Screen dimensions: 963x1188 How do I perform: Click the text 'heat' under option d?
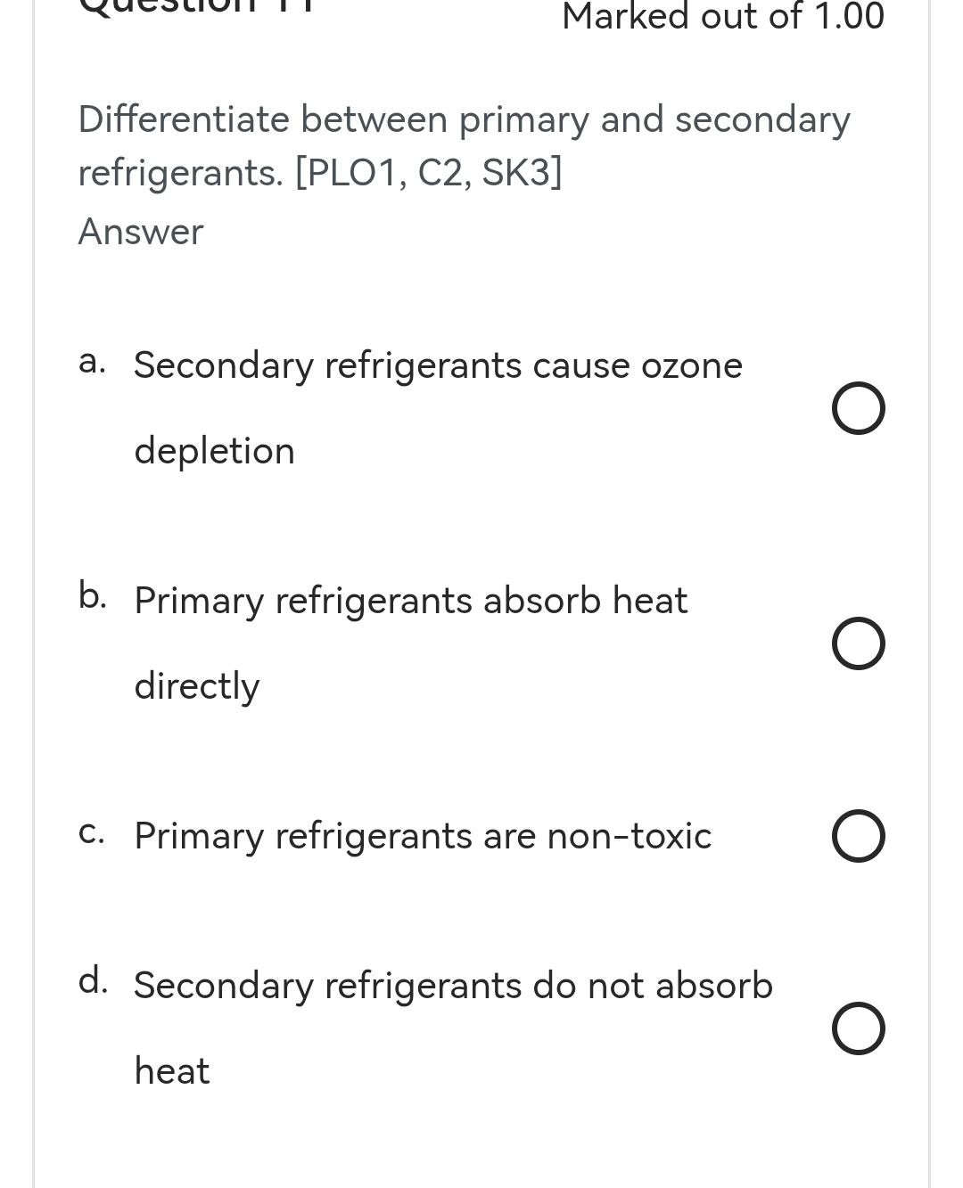pos(171,1070)
